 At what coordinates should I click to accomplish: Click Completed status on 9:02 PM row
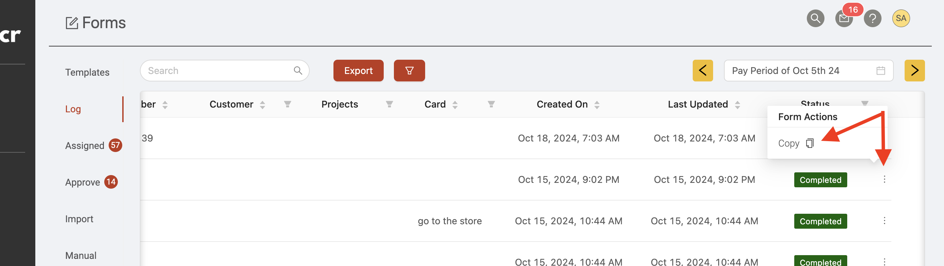(x=820, y=179)
